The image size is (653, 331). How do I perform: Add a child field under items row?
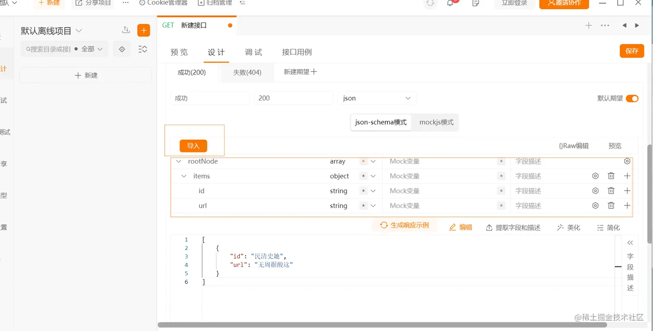[627, 176]
